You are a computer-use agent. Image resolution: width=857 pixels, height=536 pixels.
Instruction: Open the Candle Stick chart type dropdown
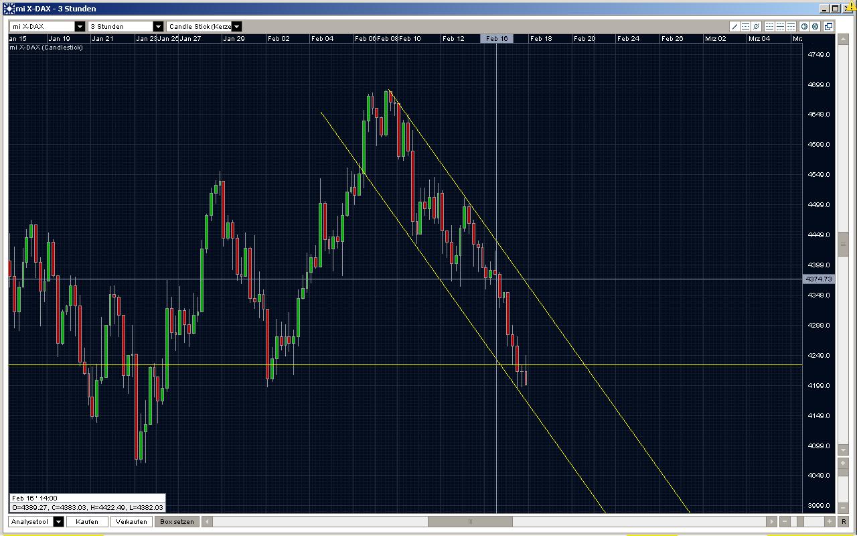236,26
